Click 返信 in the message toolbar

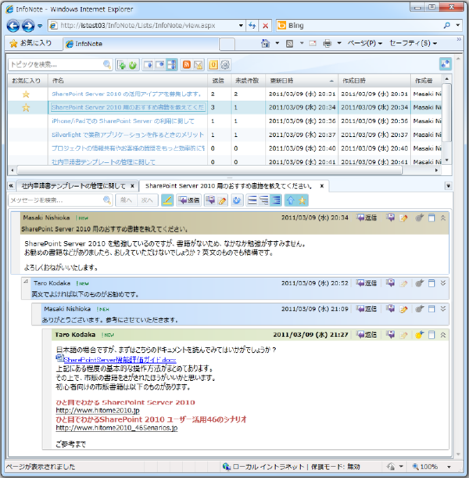[x=189, y=200]
